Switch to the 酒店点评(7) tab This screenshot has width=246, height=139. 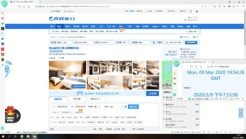tap(96, 99)
